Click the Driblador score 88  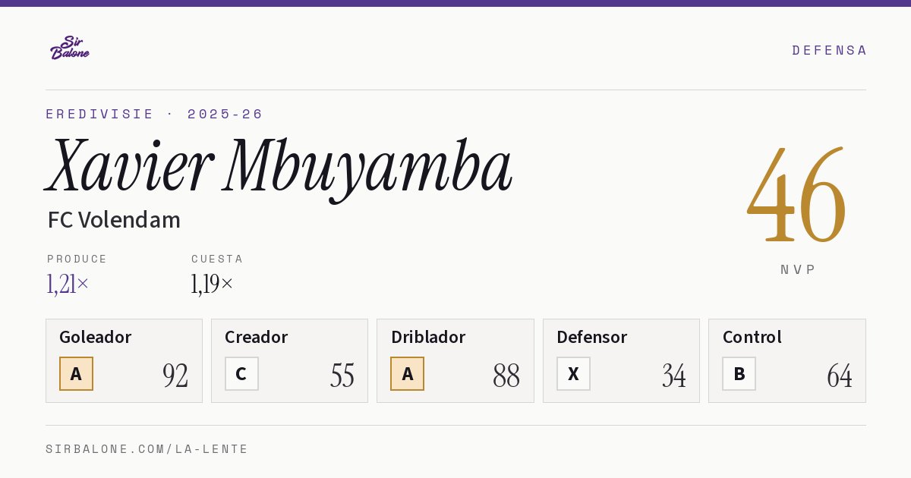[506, 375]
